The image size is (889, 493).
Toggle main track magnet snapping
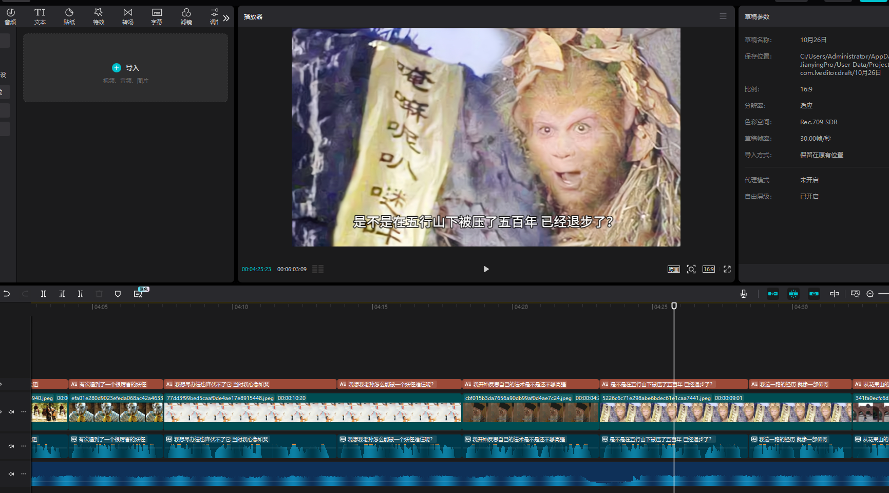(x=773, y=294)
